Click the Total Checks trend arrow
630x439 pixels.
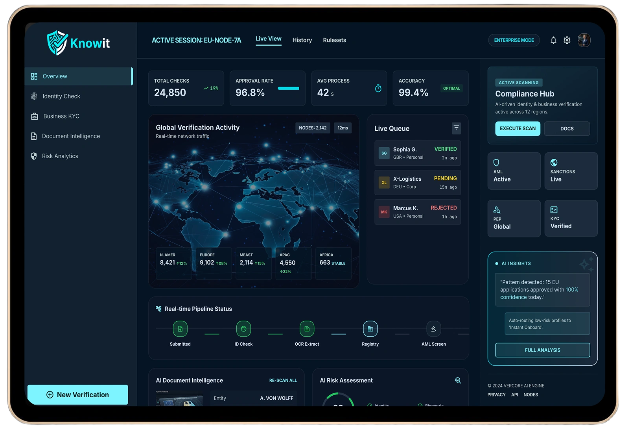point(206,89)
